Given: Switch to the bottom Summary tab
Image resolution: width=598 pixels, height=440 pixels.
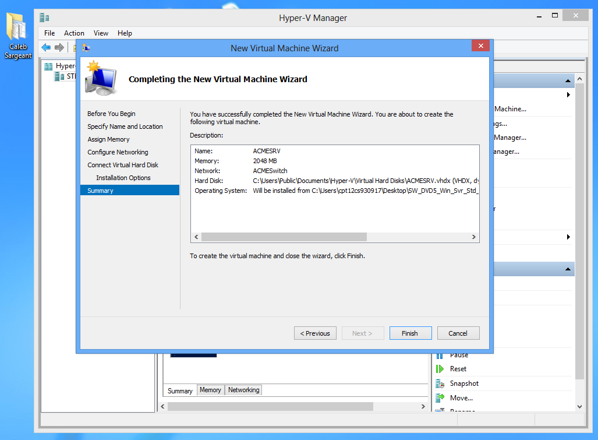Looking at the screenshot, I should pos(180,391).
